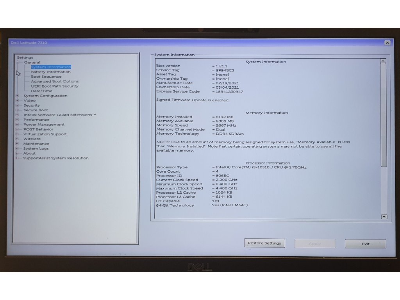Click the greyed-out Apply button
Image resolution: width=400 pixels, height=300 pixels.
click(x=315, y=244)
